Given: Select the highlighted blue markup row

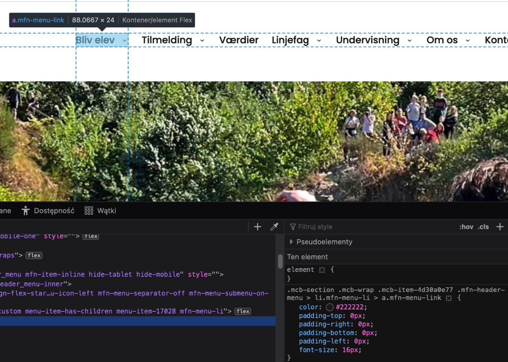Looking at the screenshot, I should [138, 321].
